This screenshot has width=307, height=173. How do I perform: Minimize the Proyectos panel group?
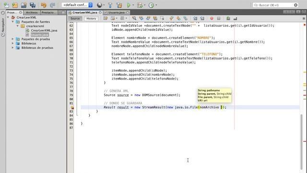pos(63,12)
